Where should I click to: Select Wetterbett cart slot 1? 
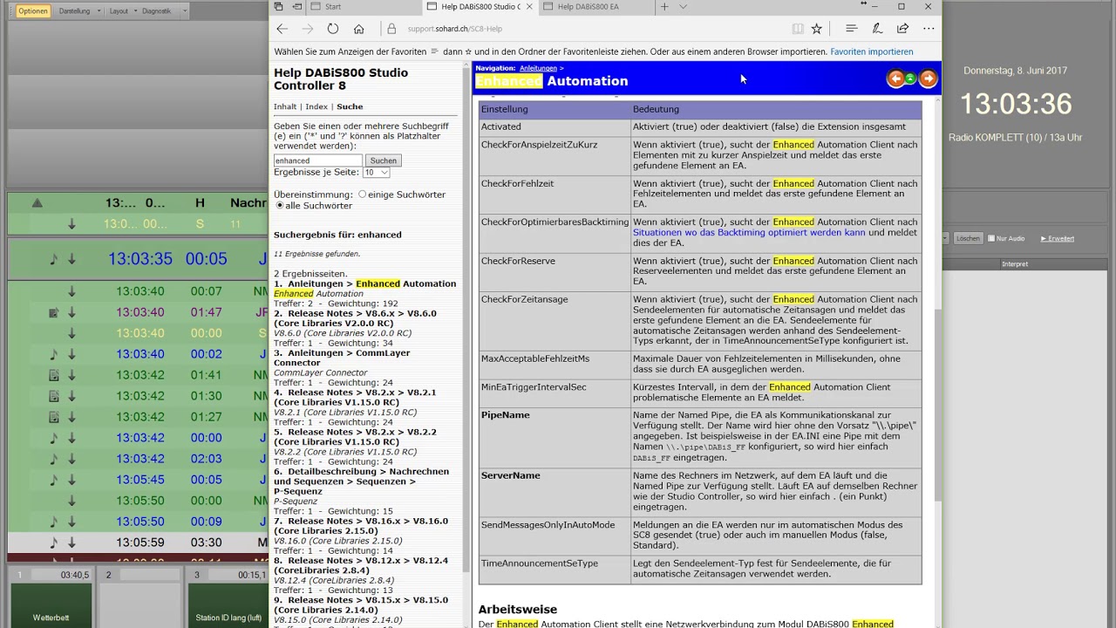(51, 597)
